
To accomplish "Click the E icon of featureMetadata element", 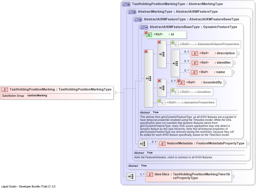I will pos(162,144).
